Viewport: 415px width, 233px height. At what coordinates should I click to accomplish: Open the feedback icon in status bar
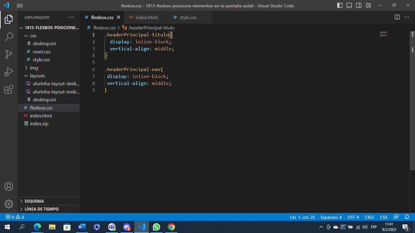point(396,217)
